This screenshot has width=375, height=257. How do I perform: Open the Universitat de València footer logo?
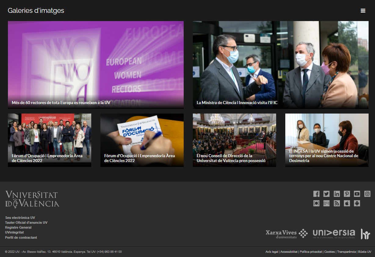coord(32,199)
